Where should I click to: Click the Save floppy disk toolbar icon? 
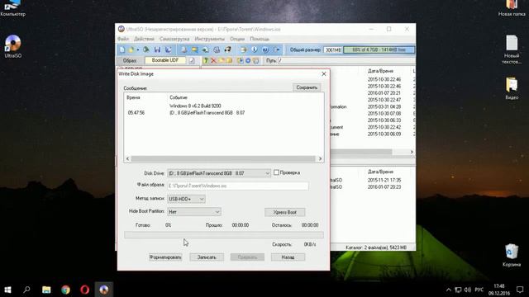[157, 49]
